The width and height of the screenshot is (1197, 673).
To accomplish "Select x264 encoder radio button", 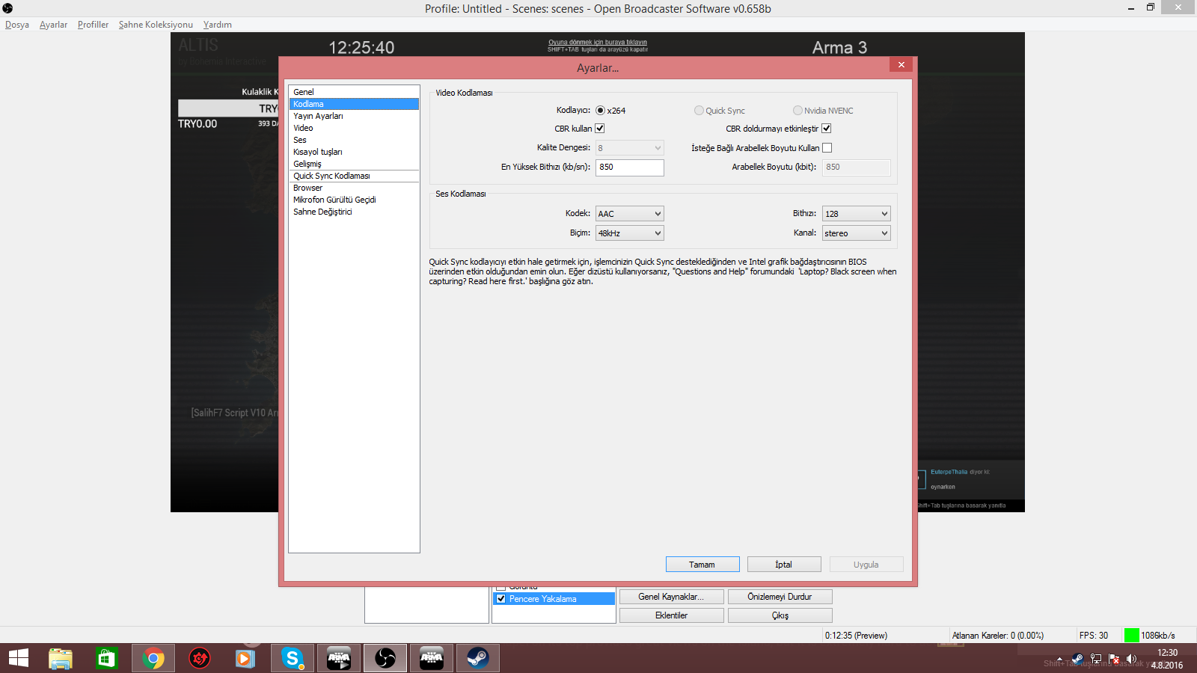I will [x=600, y=111].
